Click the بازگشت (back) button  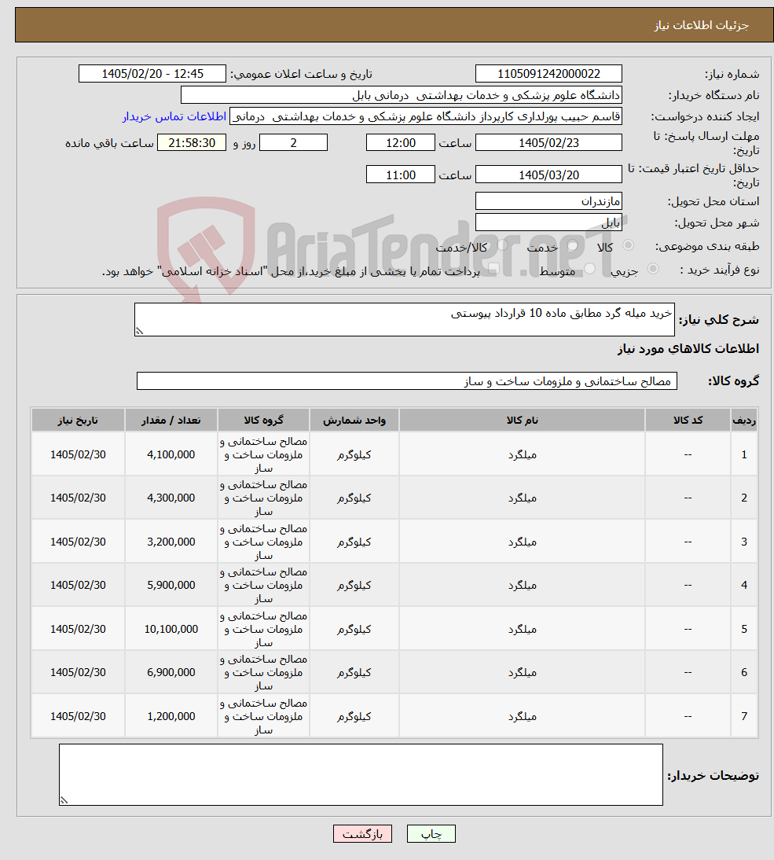362,834
